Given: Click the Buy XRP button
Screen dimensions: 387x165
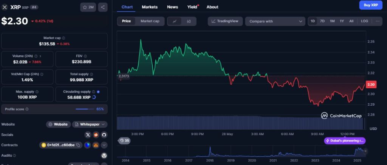Looking at the screenshot, I should (x=371, y=5).
